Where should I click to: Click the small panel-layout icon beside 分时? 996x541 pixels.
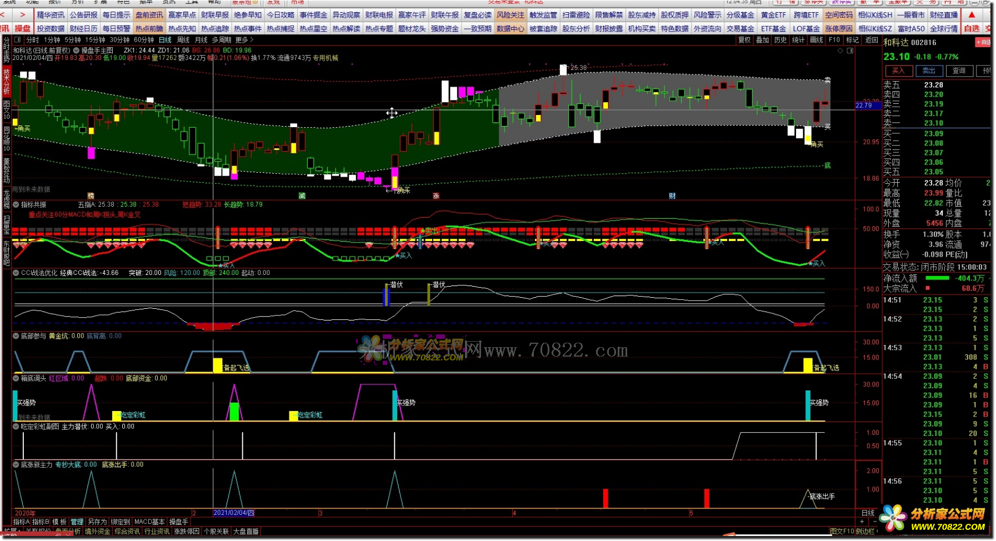pyautogui.click(x=18, y=40)
